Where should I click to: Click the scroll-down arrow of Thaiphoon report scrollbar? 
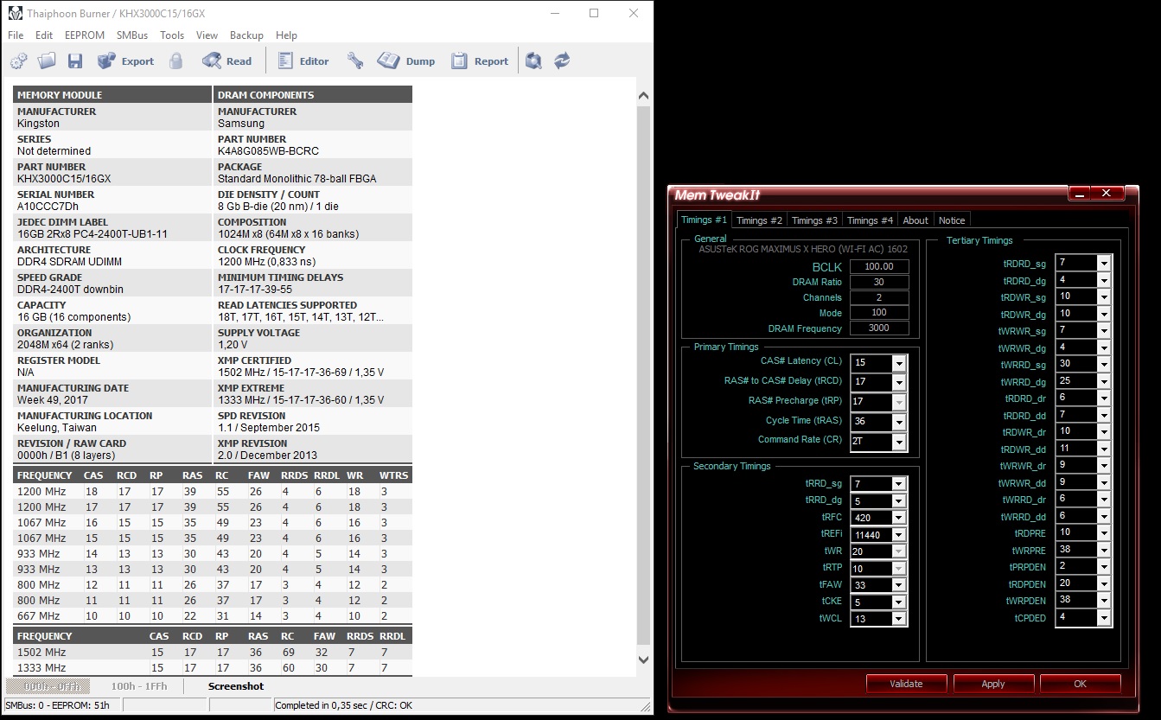(x=643, y=659)
